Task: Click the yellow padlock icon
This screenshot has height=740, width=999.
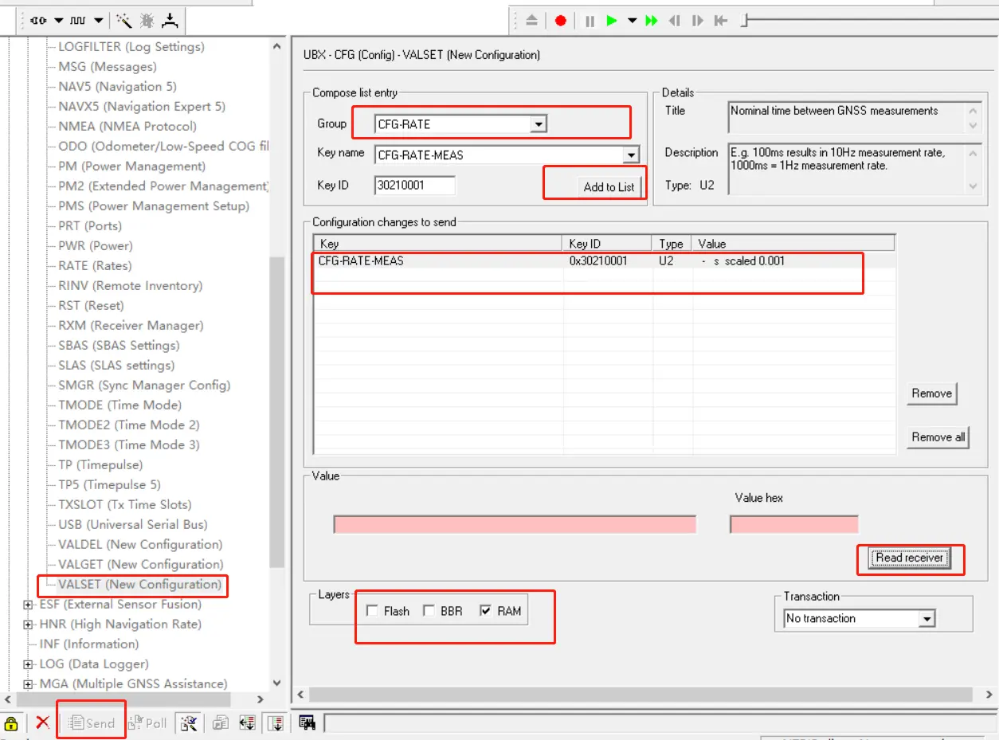Action: (x=11, y=723)
